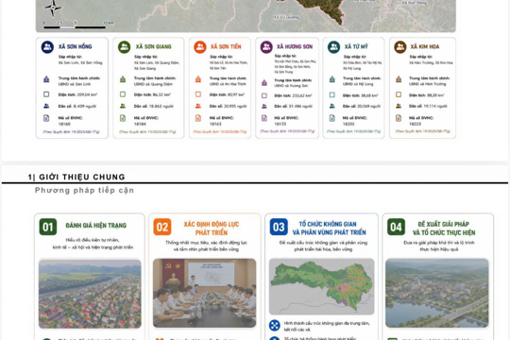
Task: Click the area value '232,62 km²' in Hương Sơn card
Action: pos(302,95)
